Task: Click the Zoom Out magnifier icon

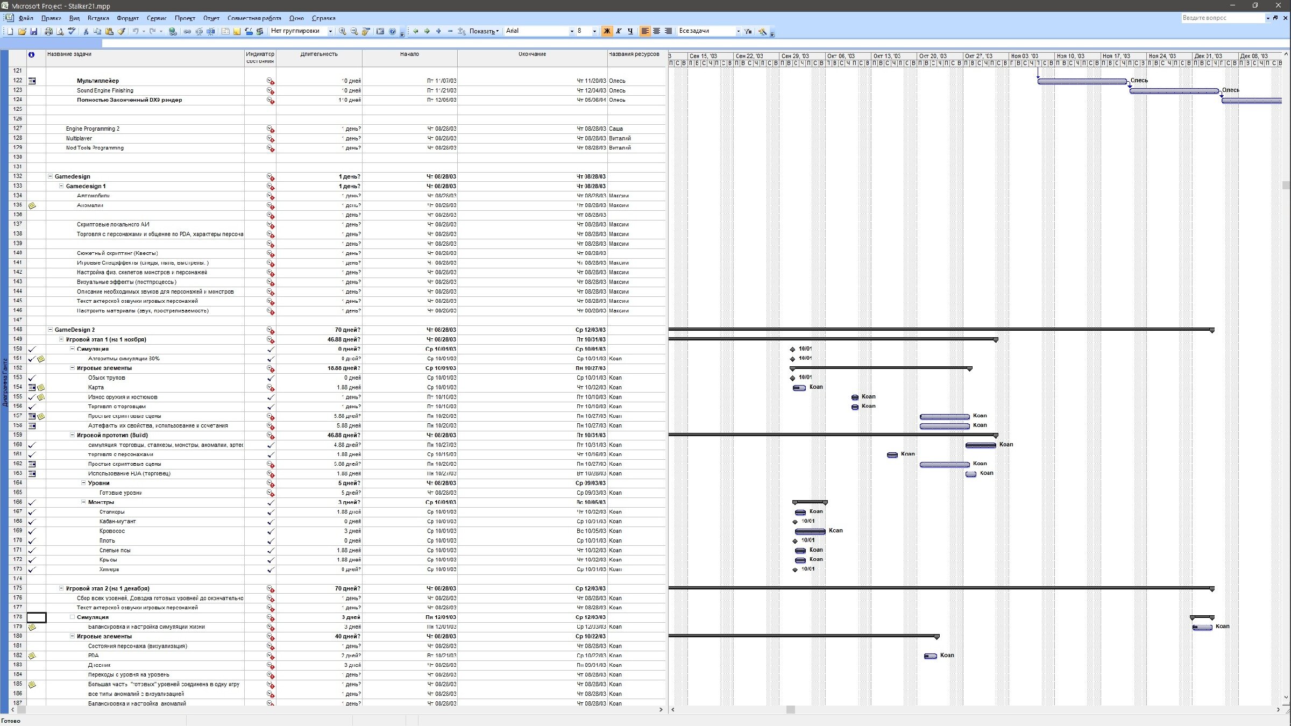Action: [354, 31]
